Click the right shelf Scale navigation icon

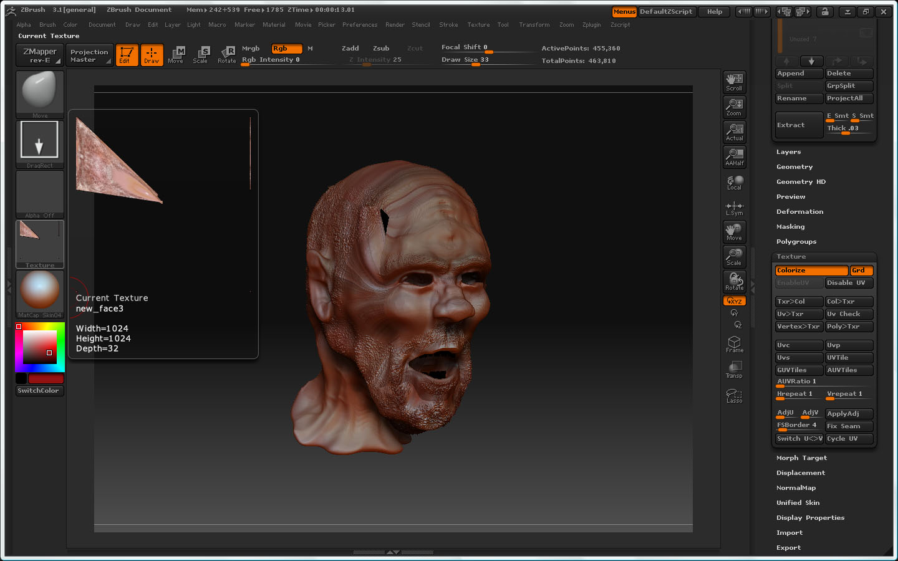point(735,257)
